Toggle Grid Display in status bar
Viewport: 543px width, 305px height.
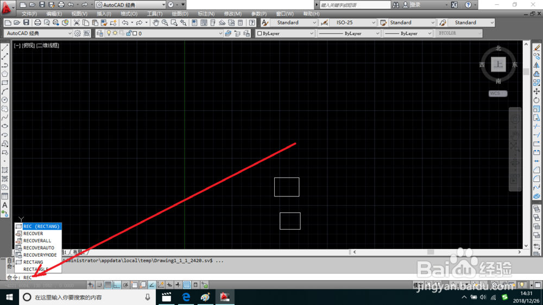pos(108,285)
